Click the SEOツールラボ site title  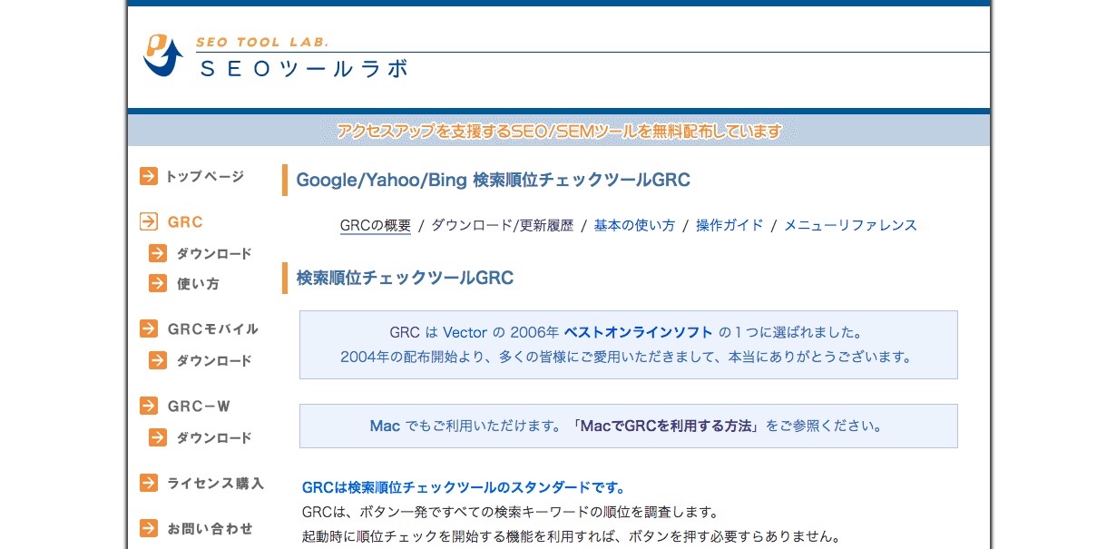[x=304, y=69]
